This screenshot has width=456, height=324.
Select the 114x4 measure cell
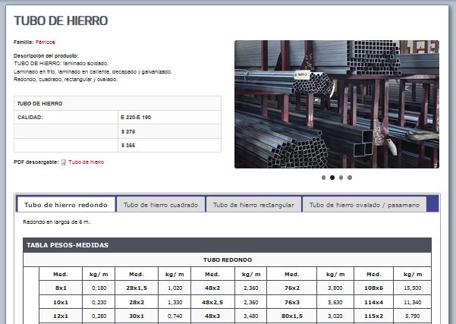[374, 302]
